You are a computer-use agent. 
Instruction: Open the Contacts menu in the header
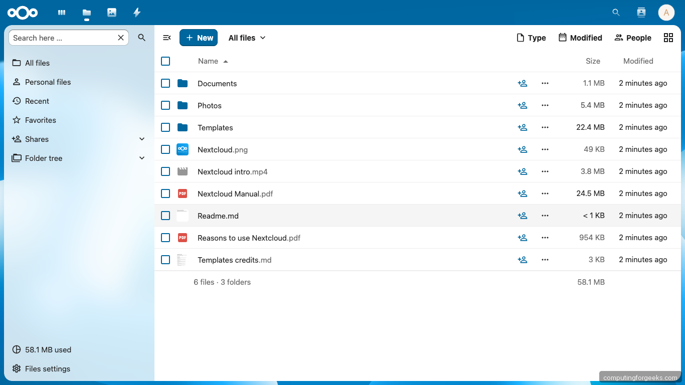pos(641,12)
